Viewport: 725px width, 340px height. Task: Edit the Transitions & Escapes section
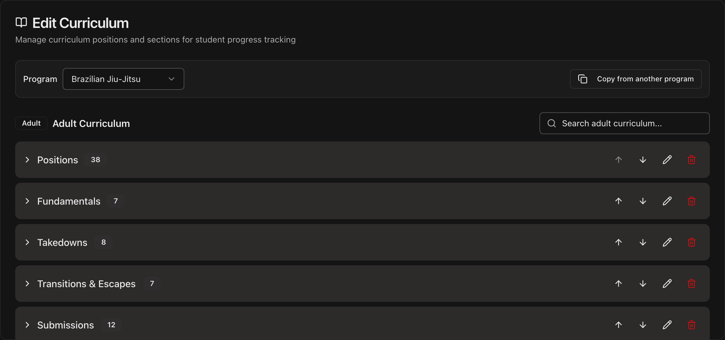pos(667,284)
